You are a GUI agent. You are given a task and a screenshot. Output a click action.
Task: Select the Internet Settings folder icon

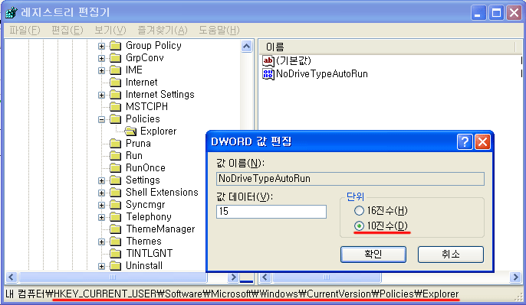115,95
